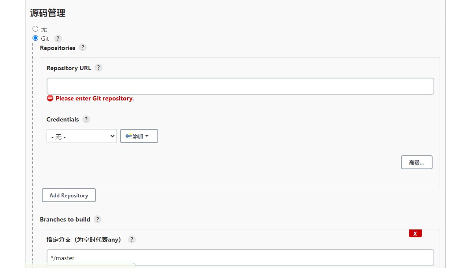Select the Git radio option
This screenshot has width=455, height=268.
click(36, 38)
